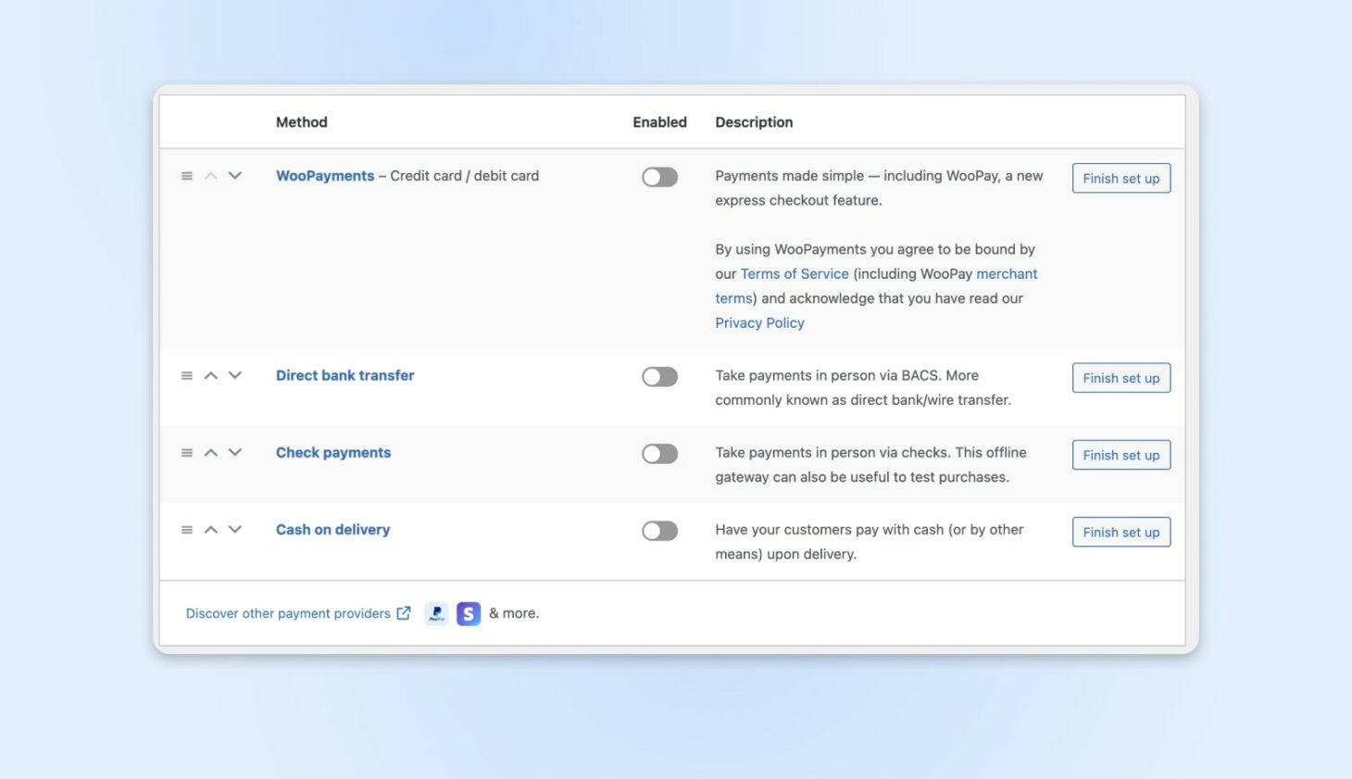Click the drag handle beside Check payments

click(186, 452)
